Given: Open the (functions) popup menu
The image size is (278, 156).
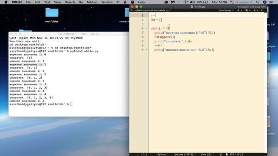Looking at the screenshot, I should click(226, 10).
